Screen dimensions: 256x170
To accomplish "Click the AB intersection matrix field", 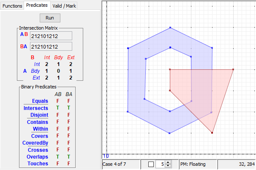I will click(51, 36).
